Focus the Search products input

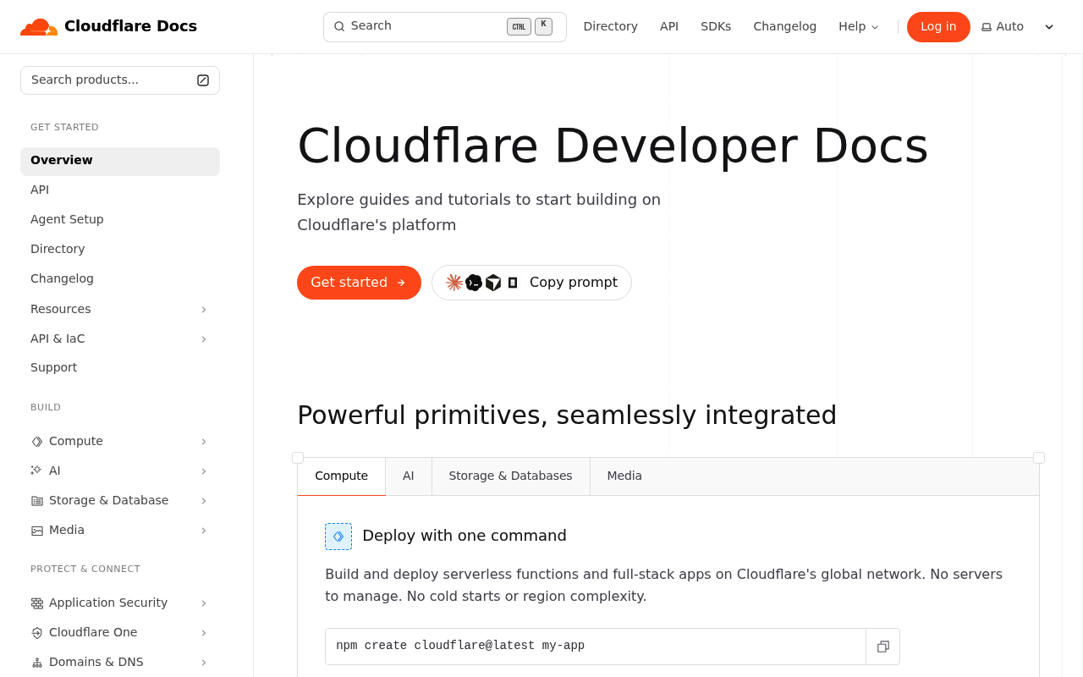120,80
